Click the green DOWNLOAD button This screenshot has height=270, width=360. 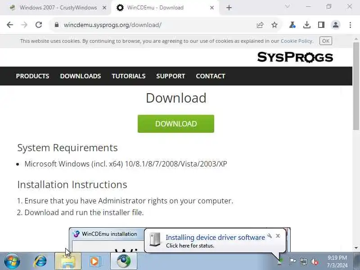(x=176, y=124)
